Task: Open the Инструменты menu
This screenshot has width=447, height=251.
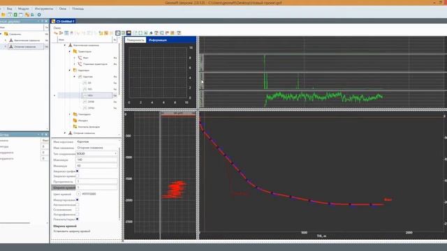Action: (44, 9)
